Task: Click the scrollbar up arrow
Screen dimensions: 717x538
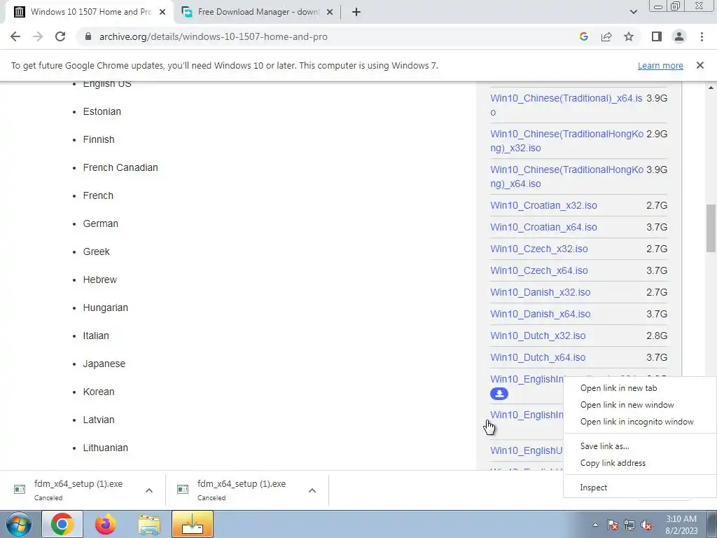Action: pos(711,87)
